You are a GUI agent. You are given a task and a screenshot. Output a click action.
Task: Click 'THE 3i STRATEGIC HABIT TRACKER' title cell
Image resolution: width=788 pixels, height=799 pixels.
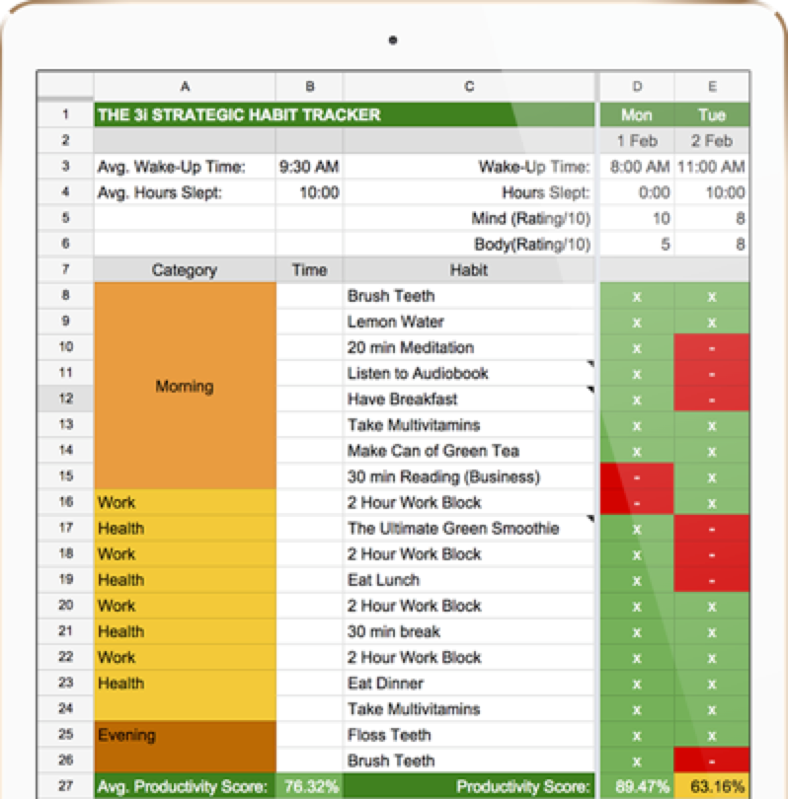click(x=345, y=114)
